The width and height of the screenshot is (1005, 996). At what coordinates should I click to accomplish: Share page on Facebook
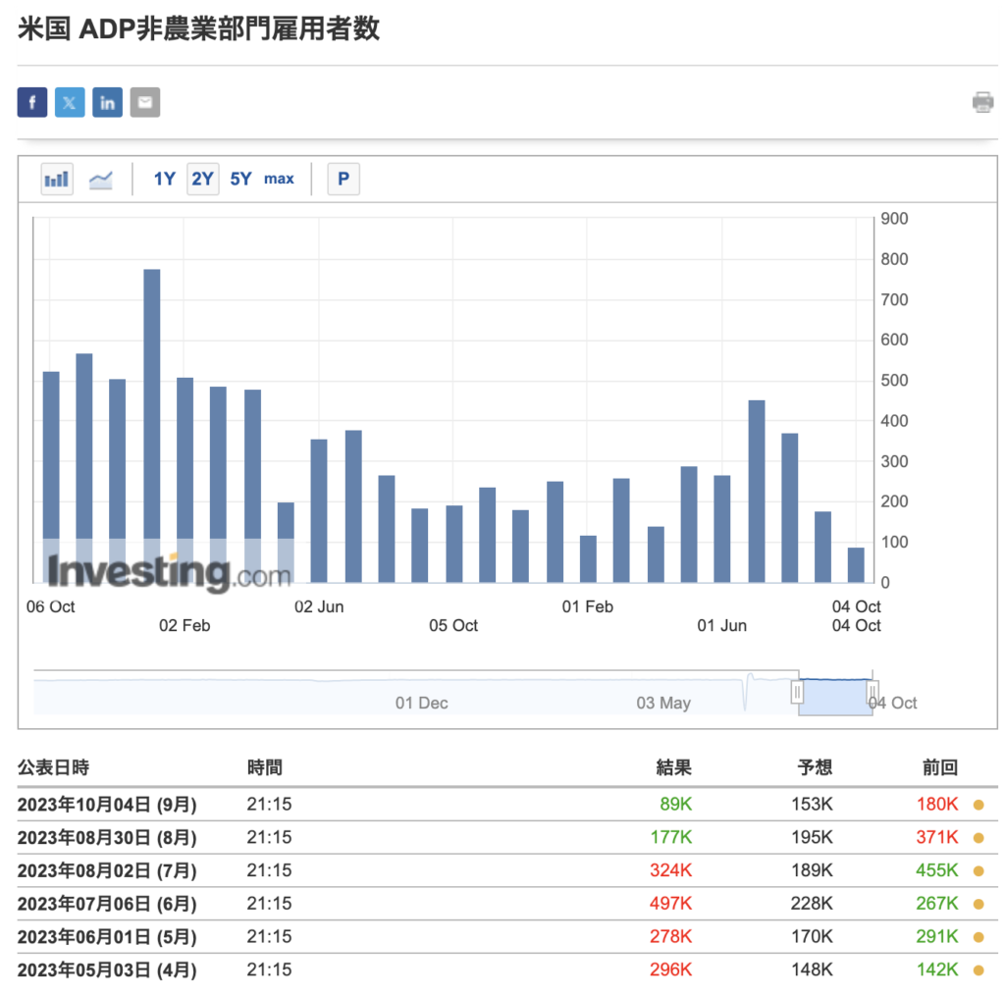coord(32,103)
